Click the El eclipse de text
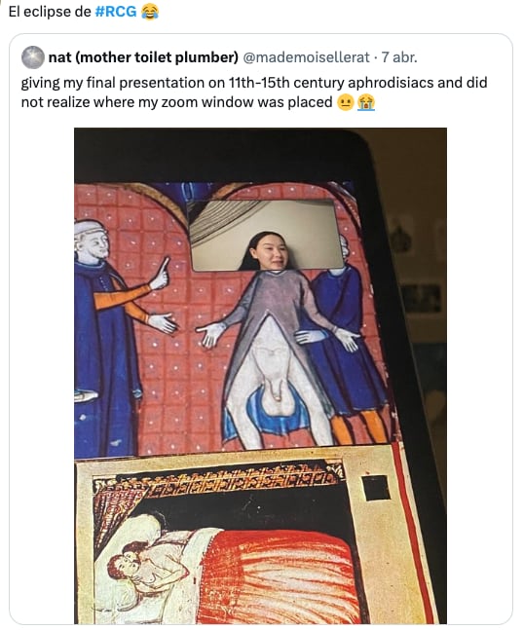The width and height of the screenshot is (523, 630). pos(50,12)
